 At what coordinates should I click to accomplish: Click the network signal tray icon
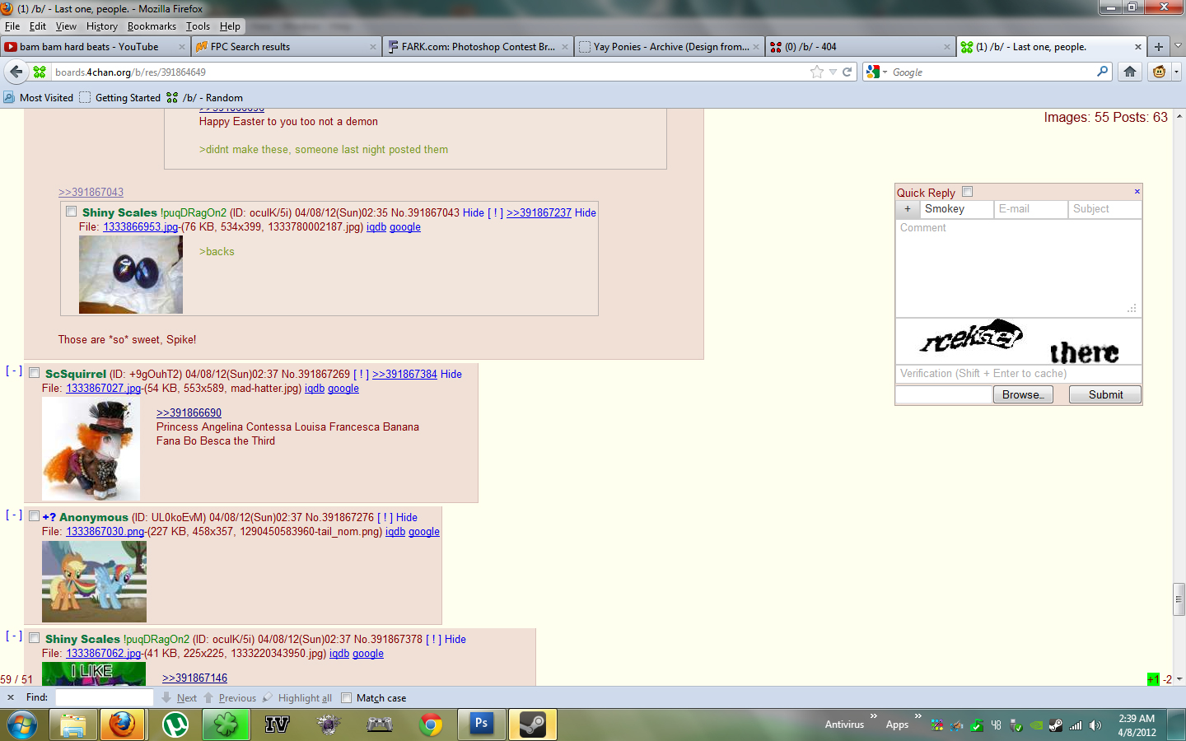tap(1075, 725)
